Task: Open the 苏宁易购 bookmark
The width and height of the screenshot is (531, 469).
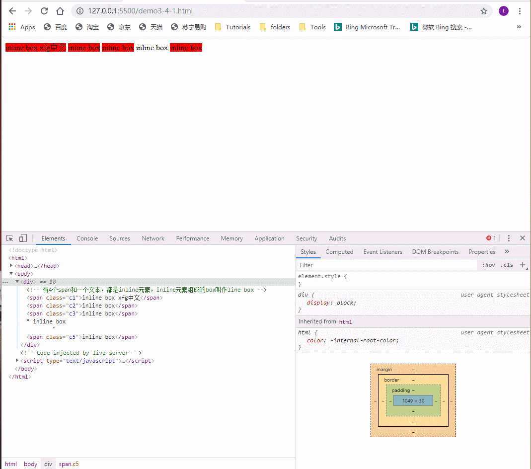Action: 189,27
